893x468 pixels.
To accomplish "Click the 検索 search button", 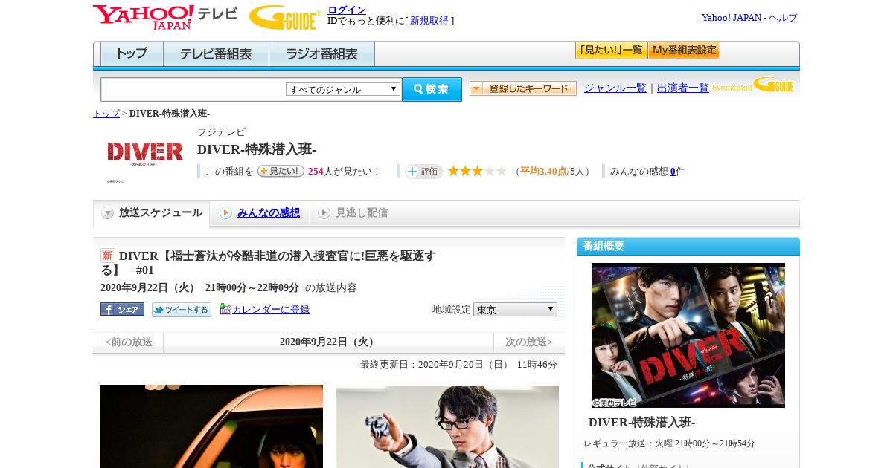I will coord(432,89).
